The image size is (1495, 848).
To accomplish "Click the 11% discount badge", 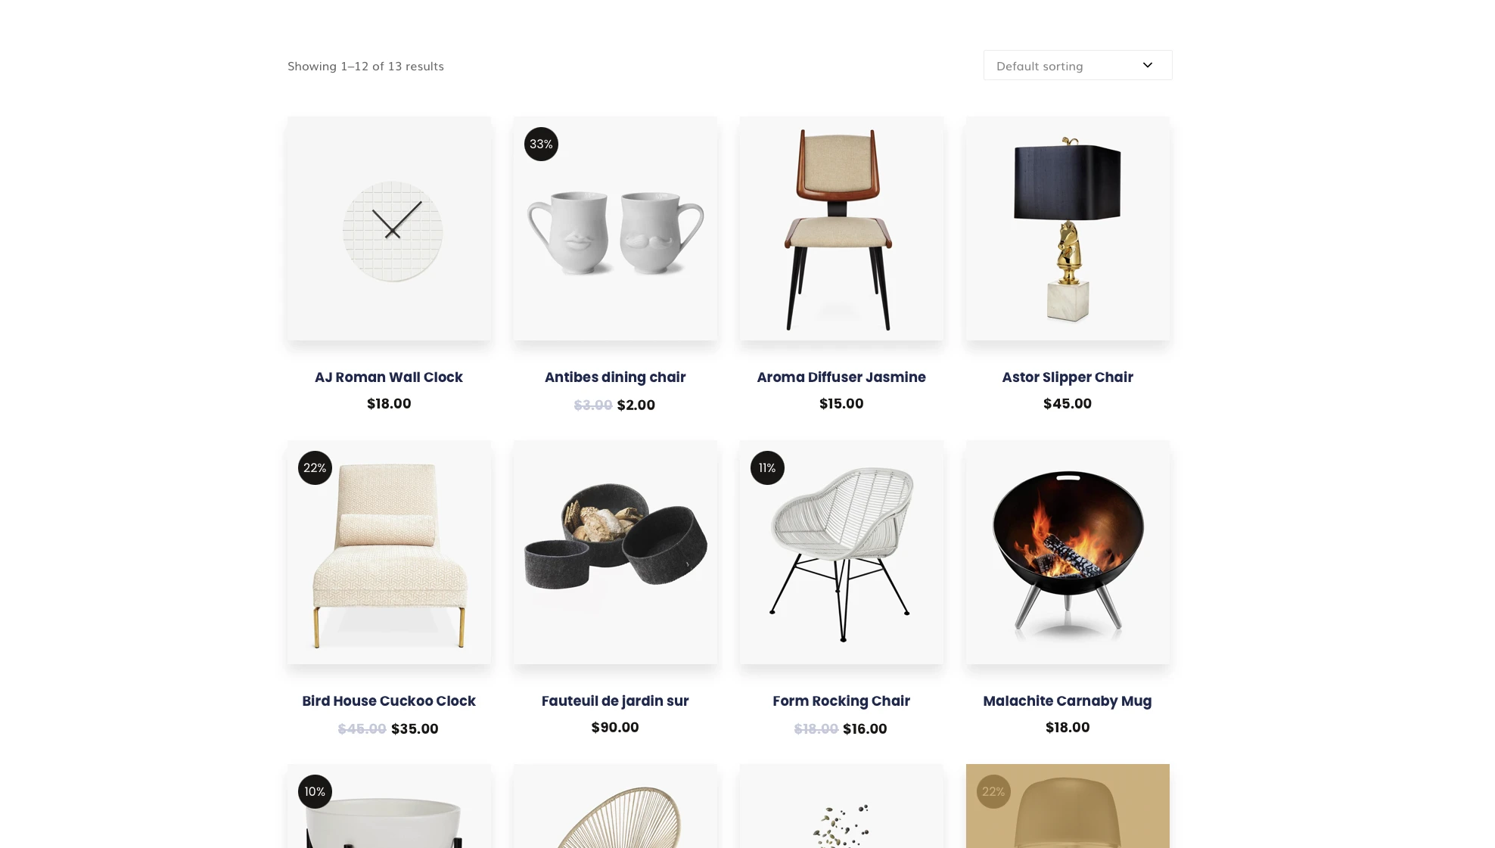I will pos(767,467).
